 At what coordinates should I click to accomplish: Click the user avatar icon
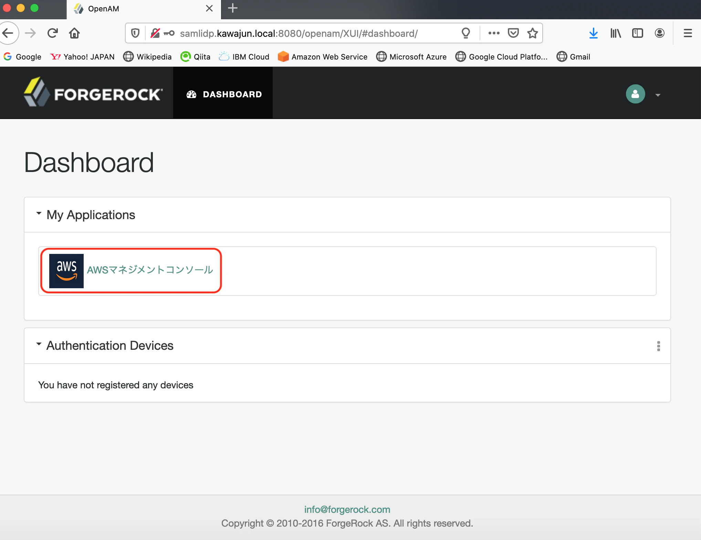(x=635, y=94)
